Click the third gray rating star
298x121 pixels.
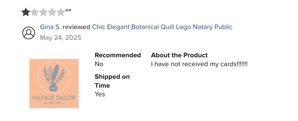click(43, 12)
